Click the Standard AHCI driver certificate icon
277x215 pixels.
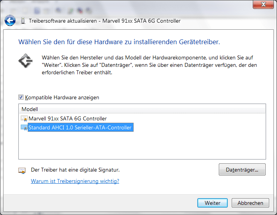click(x=24, y=127)
